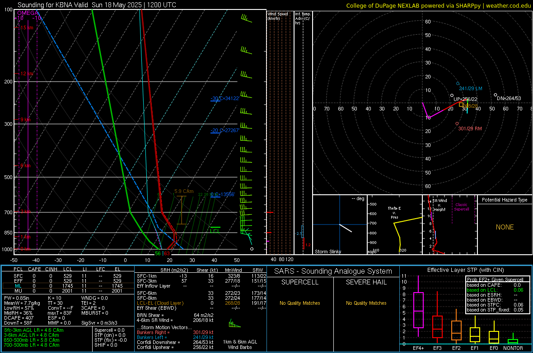Image resolution: width=533 pixels, height=353 pixels.
Task: Select the SFC-3km shear row
Action: (201, 281)
